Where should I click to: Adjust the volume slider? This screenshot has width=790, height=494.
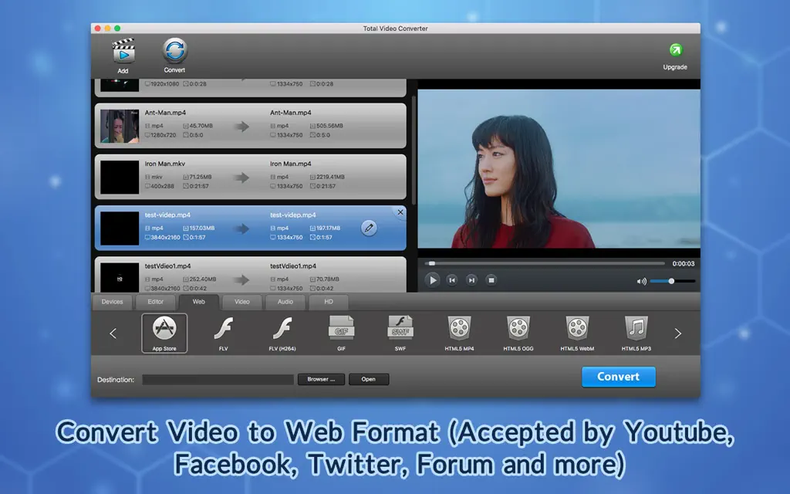point(670,280)
